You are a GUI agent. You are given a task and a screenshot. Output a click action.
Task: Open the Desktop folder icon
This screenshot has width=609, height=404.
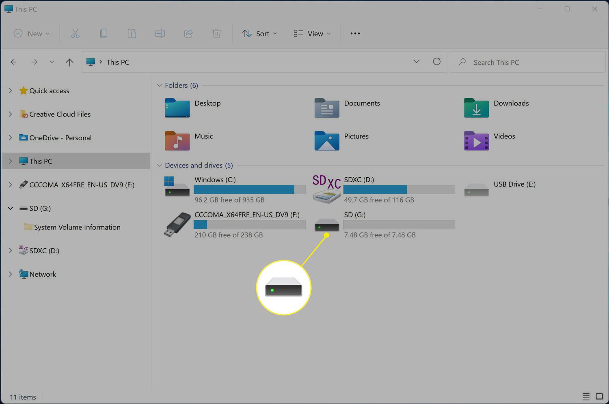tap(177, 108)
